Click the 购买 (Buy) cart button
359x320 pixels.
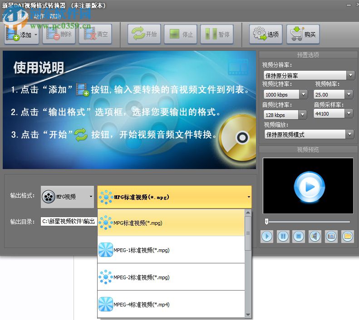coord(303,34)
